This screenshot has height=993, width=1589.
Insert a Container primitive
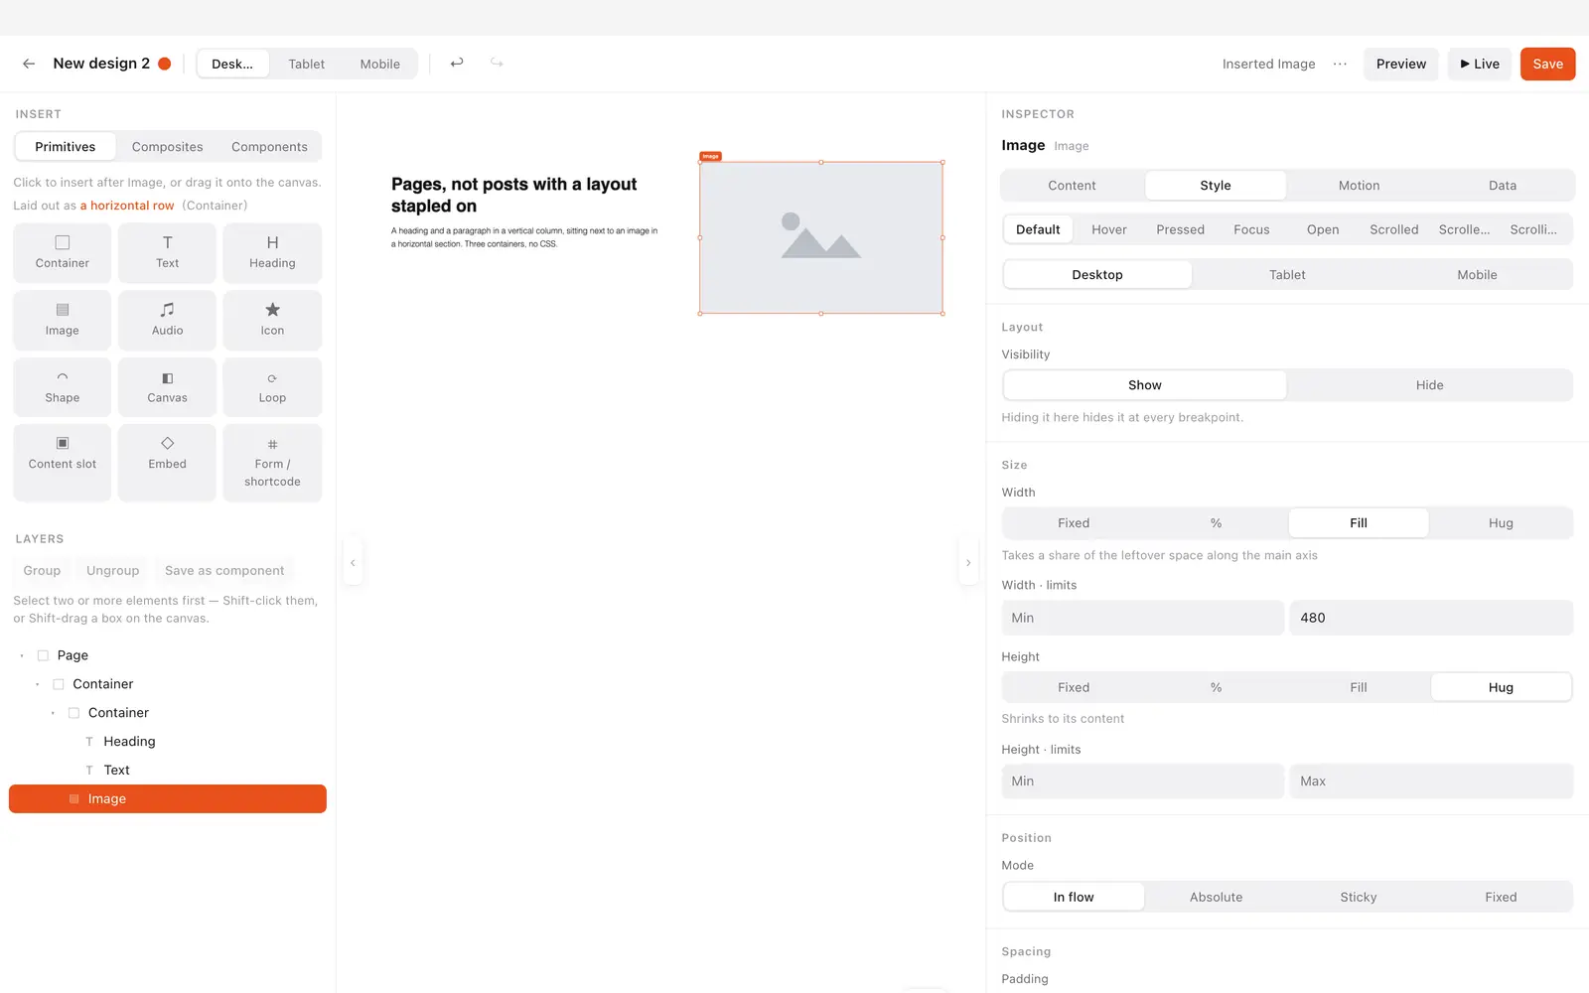point(62,252)
